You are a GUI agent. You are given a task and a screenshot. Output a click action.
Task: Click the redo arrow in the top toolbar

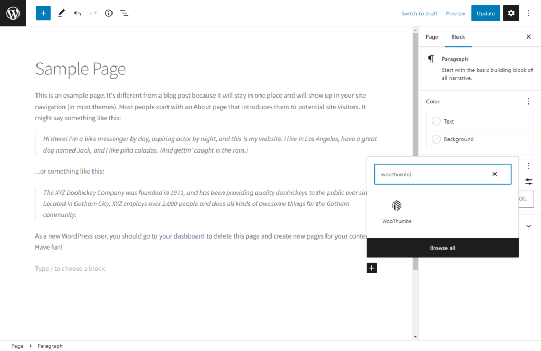(92, 13)
